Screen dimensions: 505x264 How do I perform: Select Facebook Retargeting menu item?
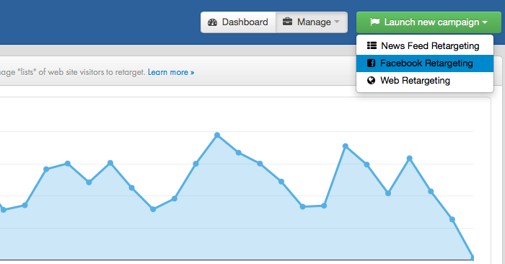click(x=425, y=63)
